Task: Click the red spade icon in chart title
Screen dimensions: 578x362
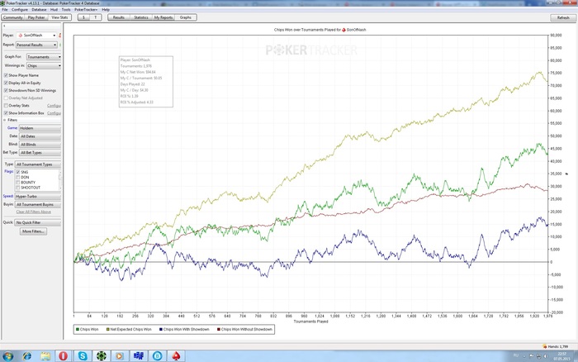Action: [343, 30]
